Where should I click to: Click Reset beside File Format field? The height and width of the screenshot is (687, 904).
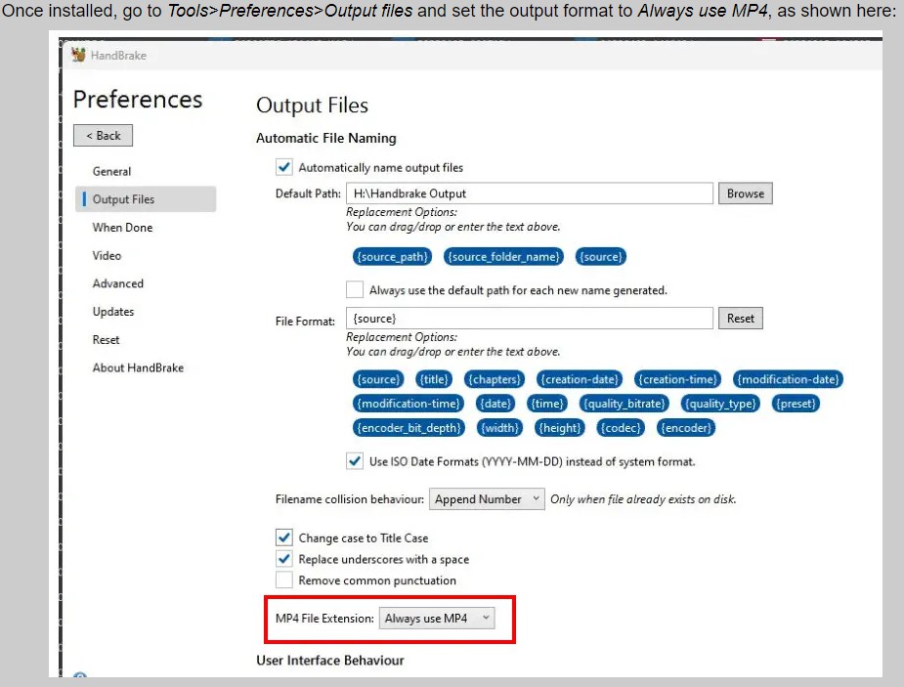click(740, 319)
